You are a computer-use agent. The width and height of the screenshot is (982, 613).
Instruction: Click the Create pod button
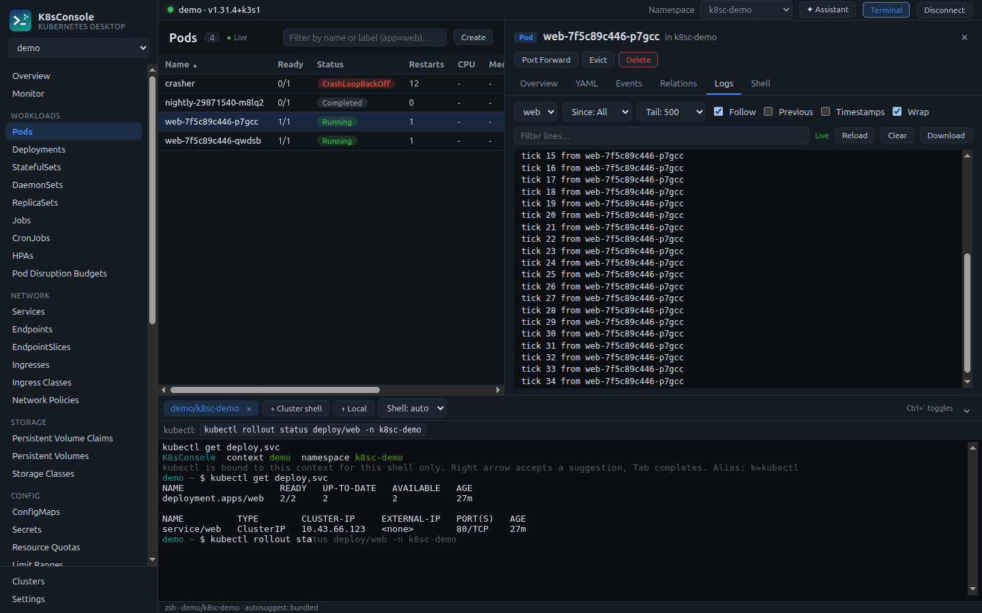pos(473,37)
